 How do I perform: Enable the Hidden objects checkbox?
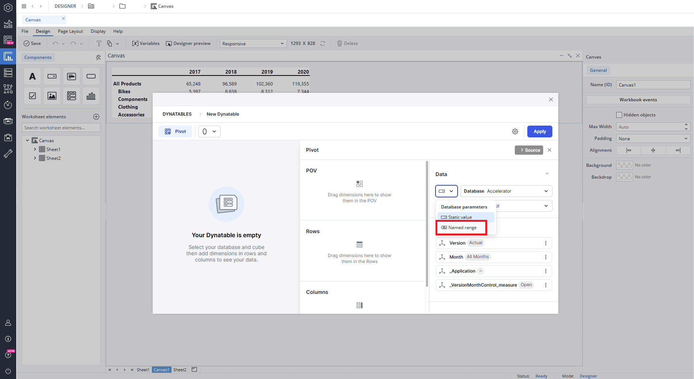point(619,115)
